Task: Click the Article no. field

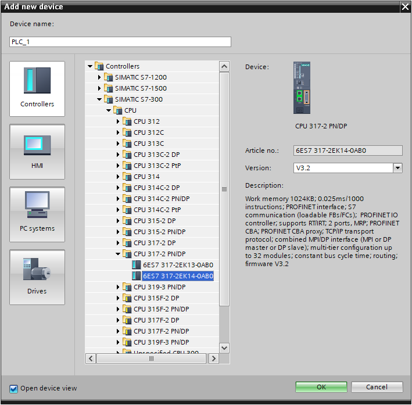Action: [x=347, y=150]
